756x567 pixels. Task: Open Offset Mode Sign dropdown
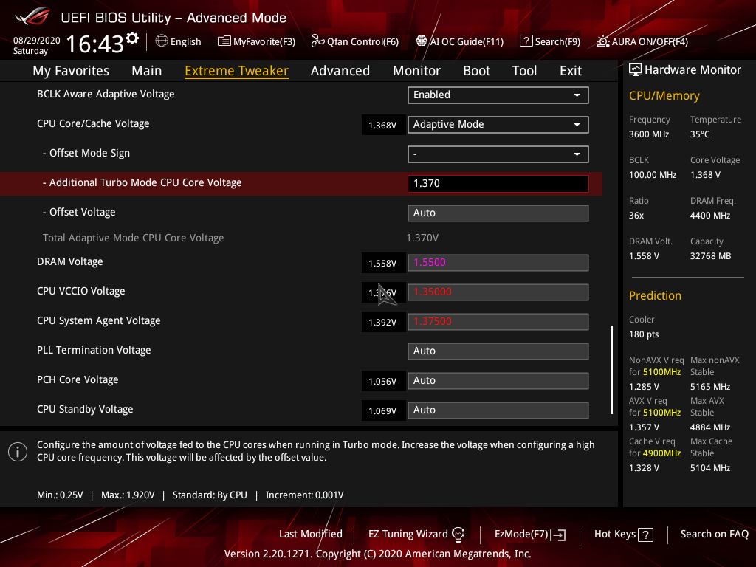click(x=498, y=154)
